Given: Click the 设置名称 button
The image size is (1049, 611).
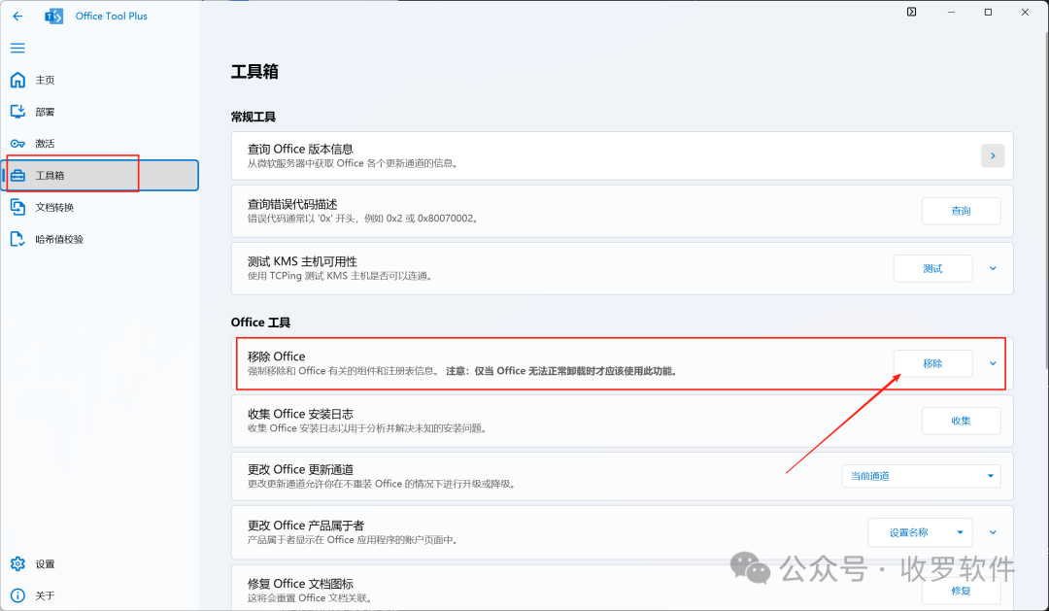Looking at the screenshot, I should tap(908, 532).
